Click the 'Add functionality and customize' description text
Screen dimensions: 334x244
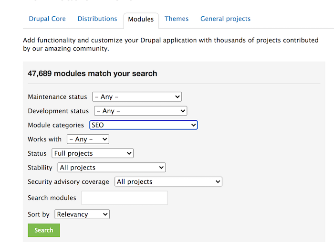(x=171, y=44)
